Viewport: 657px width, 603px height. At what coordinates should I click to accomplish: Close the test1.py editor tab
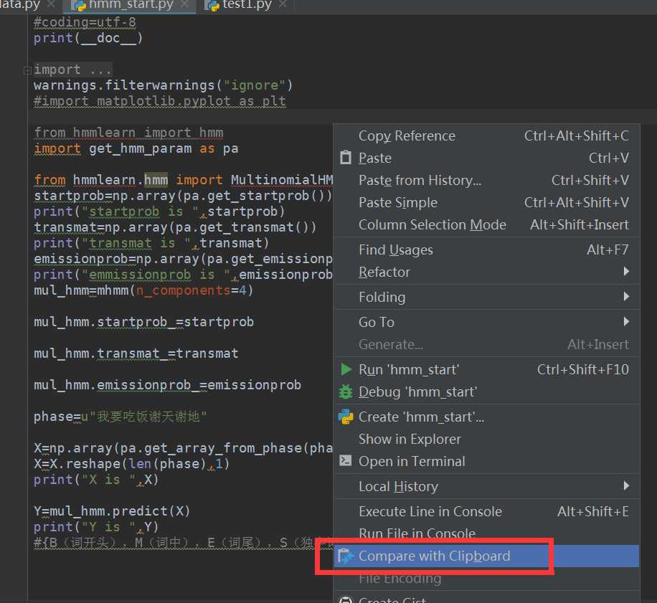283,4
